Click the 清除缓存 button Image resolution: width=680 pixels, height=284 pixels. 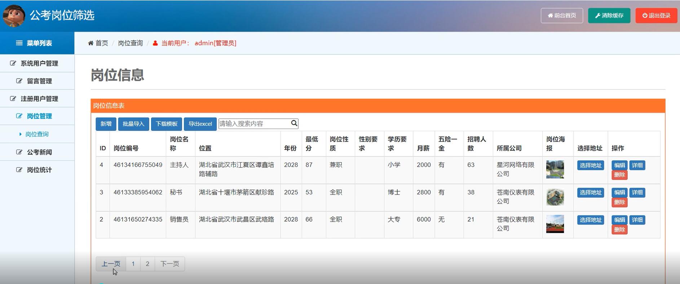tap(609, 15)
